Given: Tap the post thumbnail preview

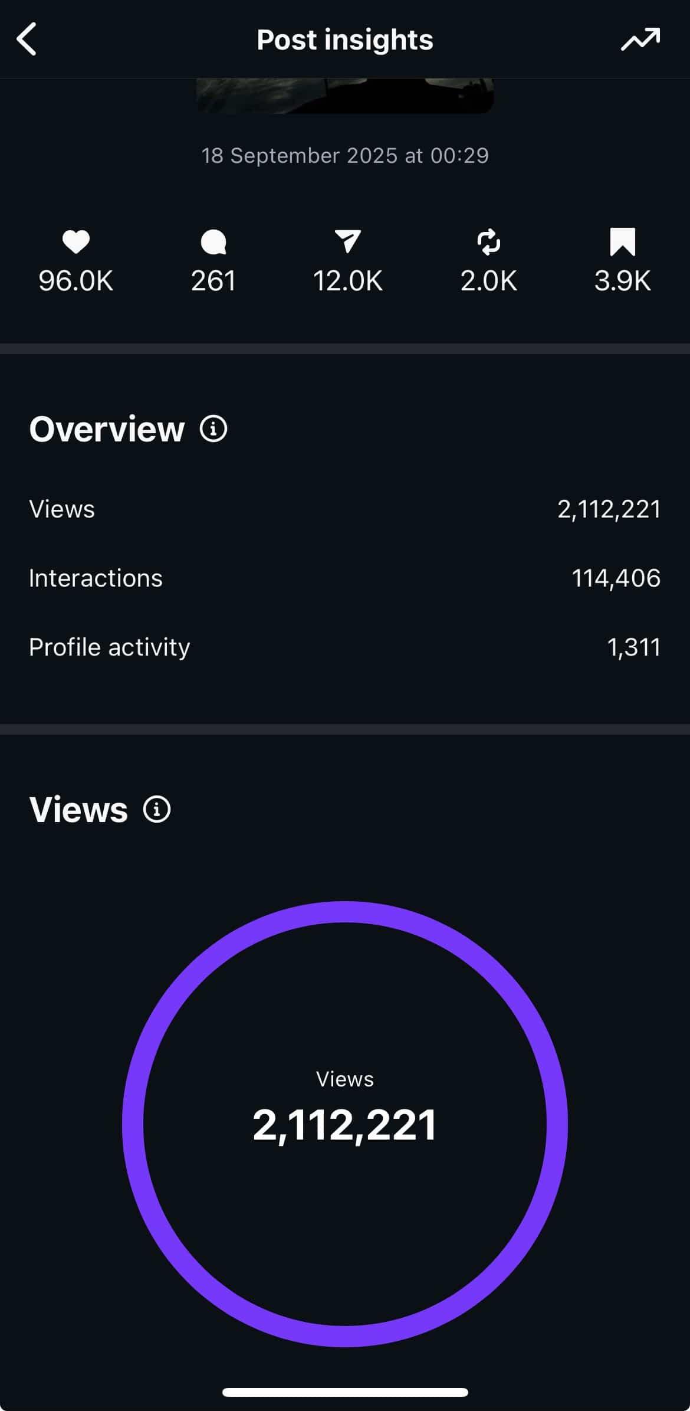Looking at the screenshot, I should (345, 96).
